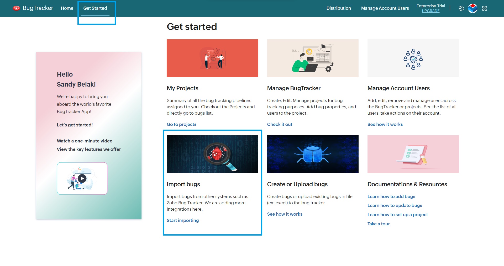
Task: Click the Manage Account Users card image
Action: pyautogui.click(x=413, y=58)
